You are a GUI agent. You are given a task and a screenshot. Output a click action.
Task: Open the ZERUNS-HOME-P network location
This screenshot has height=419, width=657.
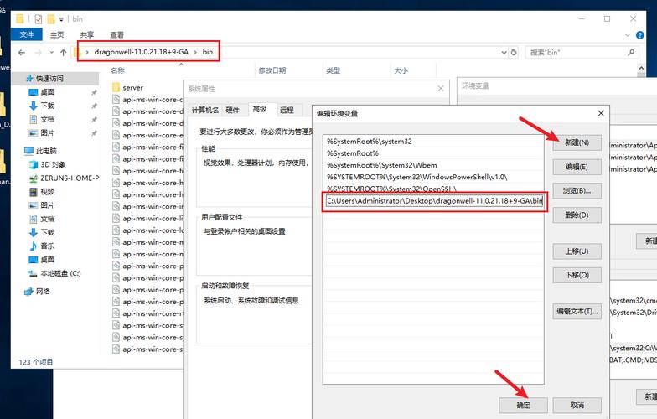pos(64,178)
